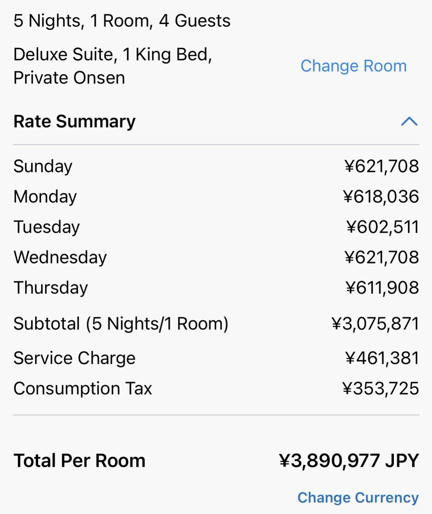This screenshot has width=432, height=514.
Task: Tap the Tuesday price ¥602,511
Action: click(382, 227)
